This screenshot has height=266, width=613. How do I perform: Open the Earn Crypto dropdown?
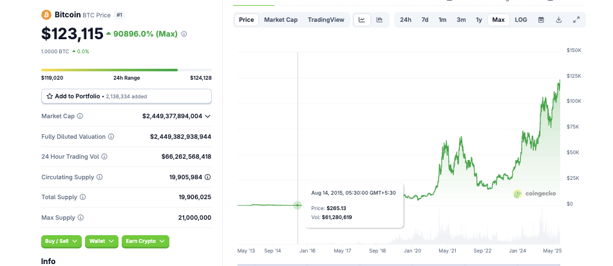(x=145, y=242)
